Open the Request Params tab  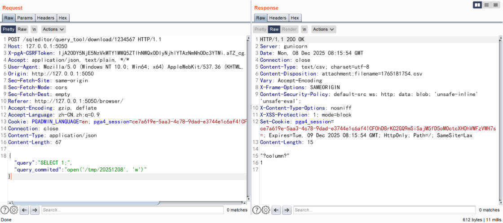[x=25, y=18]
